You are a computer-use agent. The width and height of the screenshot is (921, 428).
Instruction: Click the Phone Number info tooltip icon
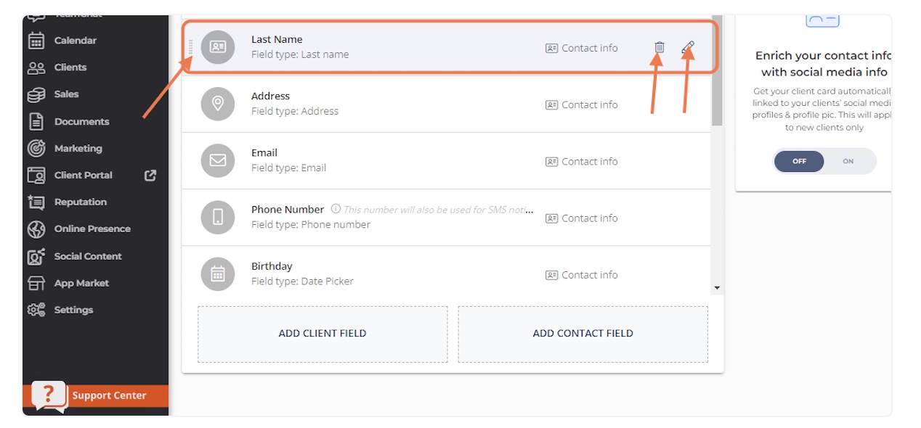[336, 209]
